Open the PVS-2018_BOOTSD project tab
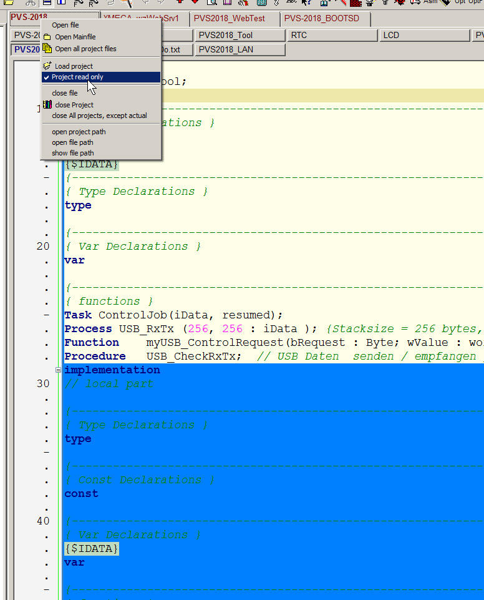The image size is (484, 600). pos(326,18)
